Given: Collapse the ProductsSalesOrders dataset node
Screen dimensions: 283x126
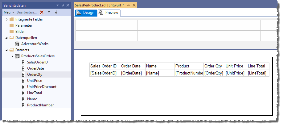Looking at the screenshot, I should pos(12,56).
